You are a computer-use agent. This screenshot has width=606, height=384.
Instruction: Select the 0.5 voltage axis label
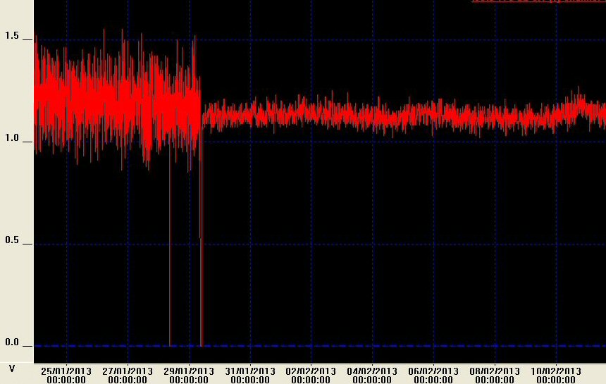tap(12, 240)
